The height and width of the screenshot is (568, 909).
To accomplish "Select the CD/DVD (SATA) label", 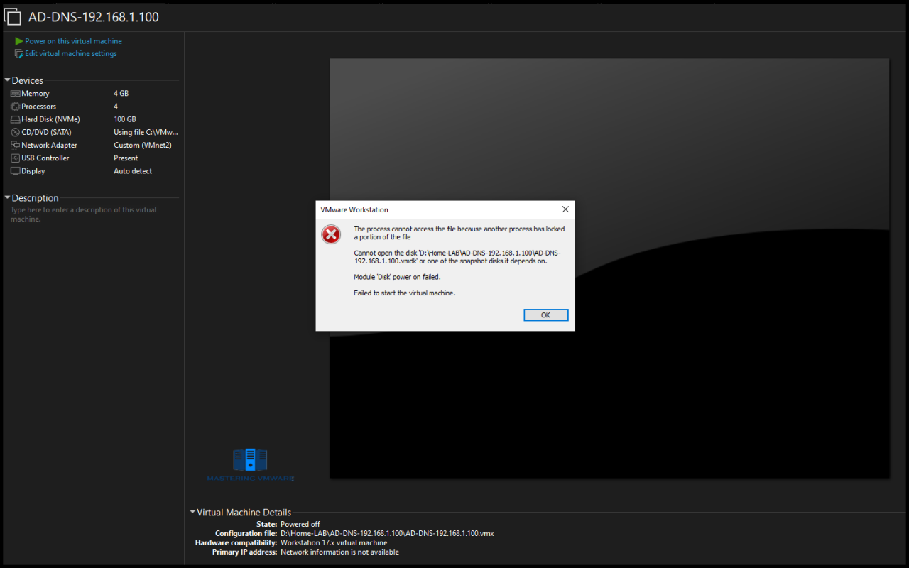I will (x=46, y=132).
